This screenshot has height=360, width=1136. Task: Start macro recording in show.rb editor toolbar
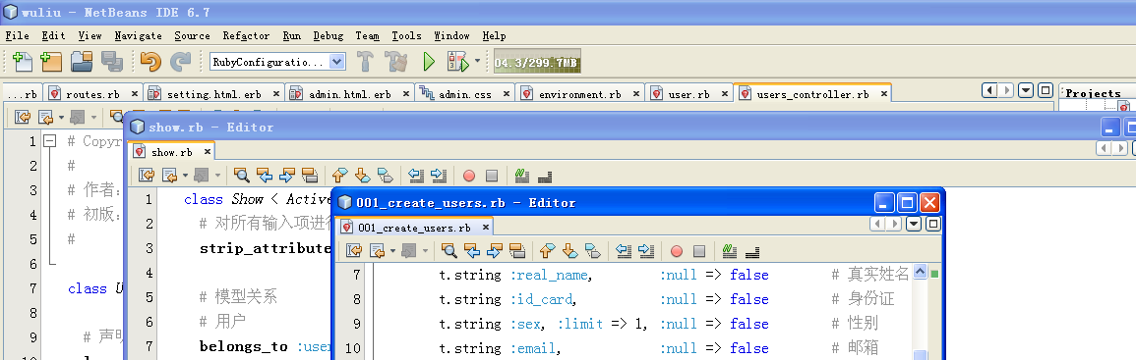pos(469,175)
